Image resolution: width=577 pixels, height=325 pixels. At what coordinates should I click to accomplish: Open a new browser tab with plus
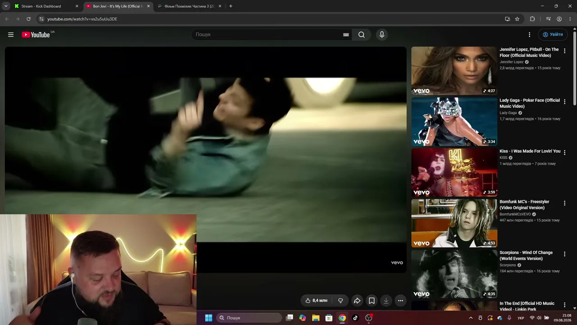coord(231,6)
